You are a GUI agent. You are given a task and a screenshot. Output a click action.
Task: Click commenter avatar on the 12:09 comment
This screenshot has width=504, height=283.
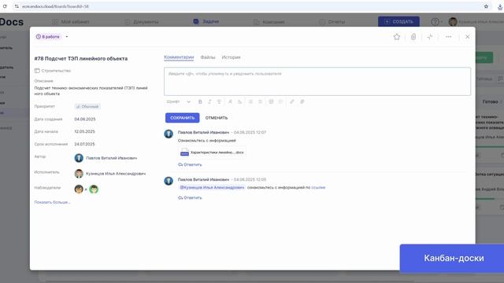(169, 181)
